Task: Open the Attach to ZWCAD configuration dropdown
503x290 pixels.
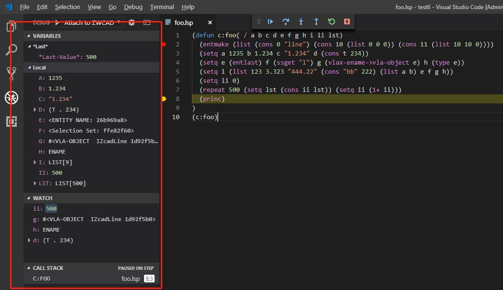Action: (92, 22)
